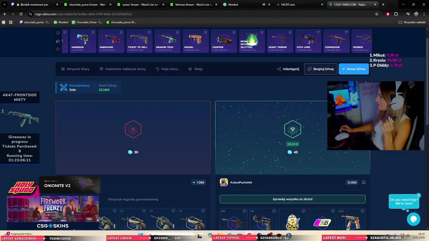The width and height of the screenshot is (429, 241).
Task: Open the TICKET TO HELL drop card
Action: [139, 41]
